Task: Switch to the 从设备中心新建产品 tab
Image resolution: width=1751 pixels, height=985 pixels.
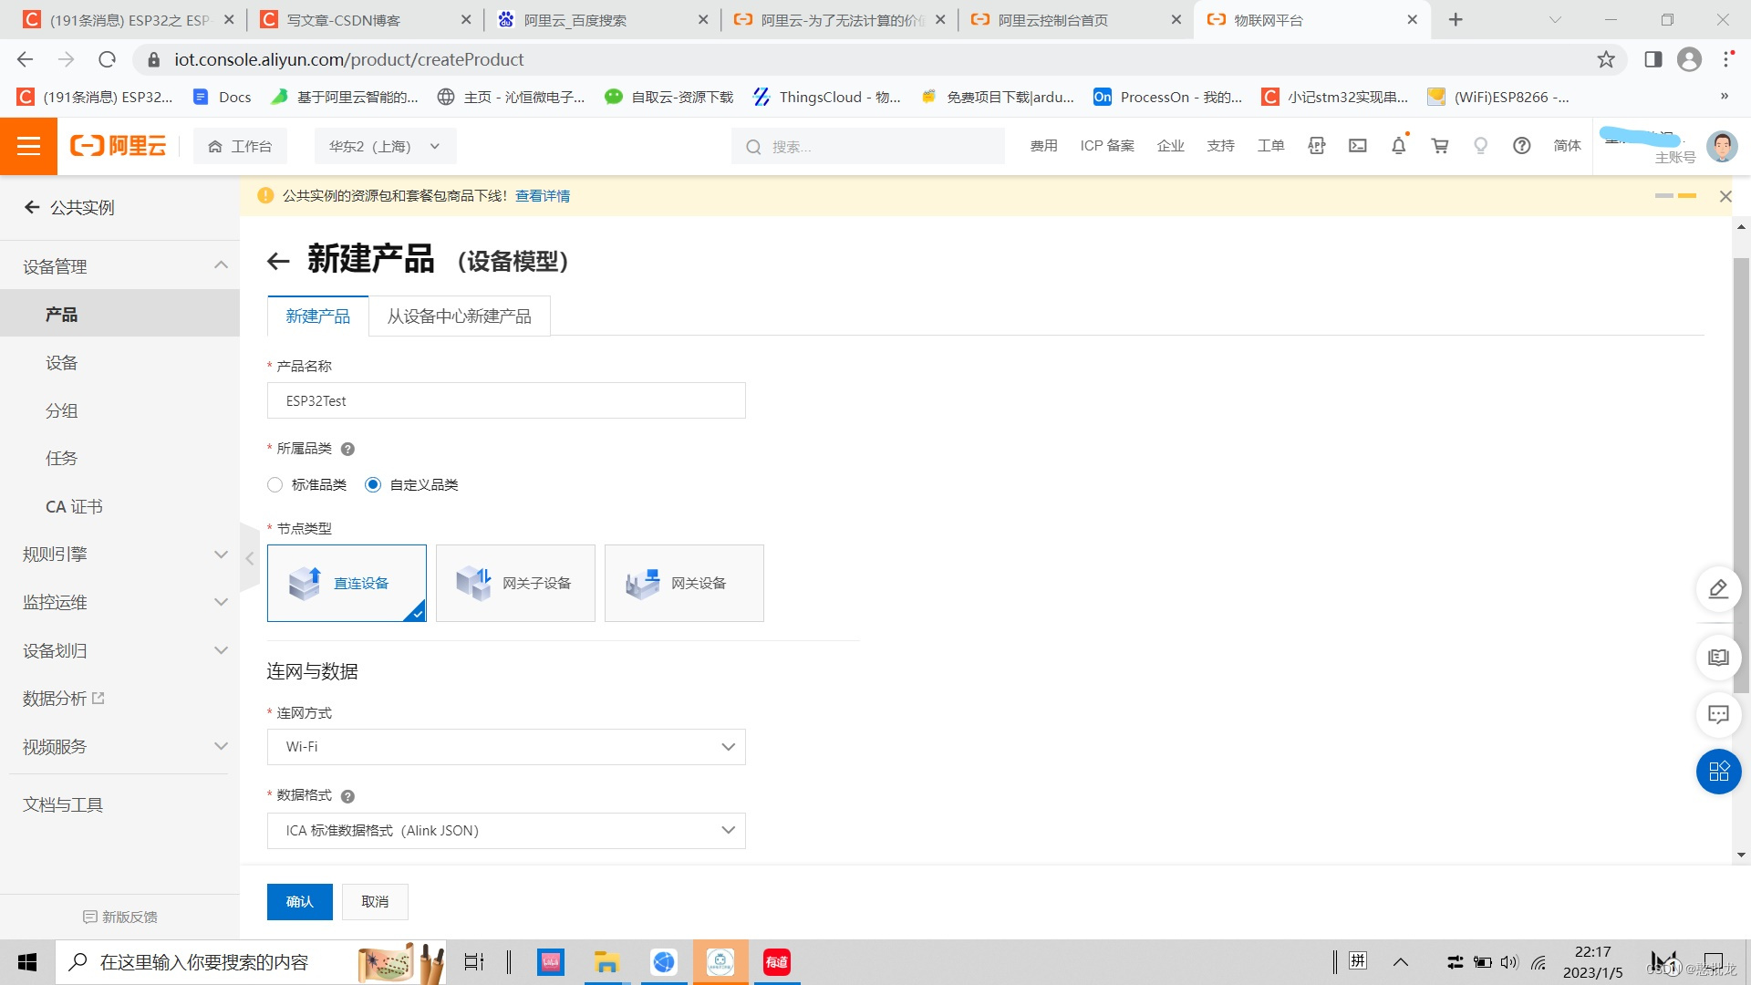Action: 460,316
